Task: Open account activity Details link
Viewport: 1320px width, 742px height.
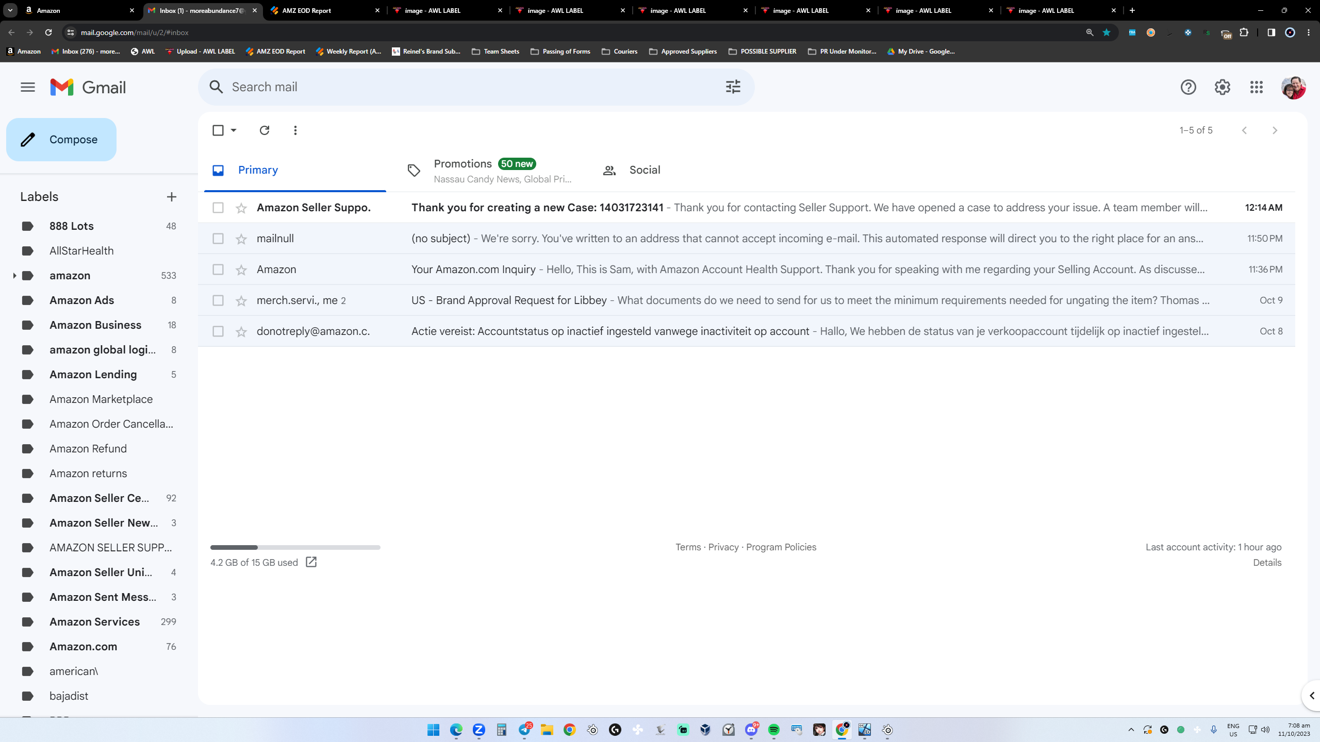Action: (x=1267, y=563)
